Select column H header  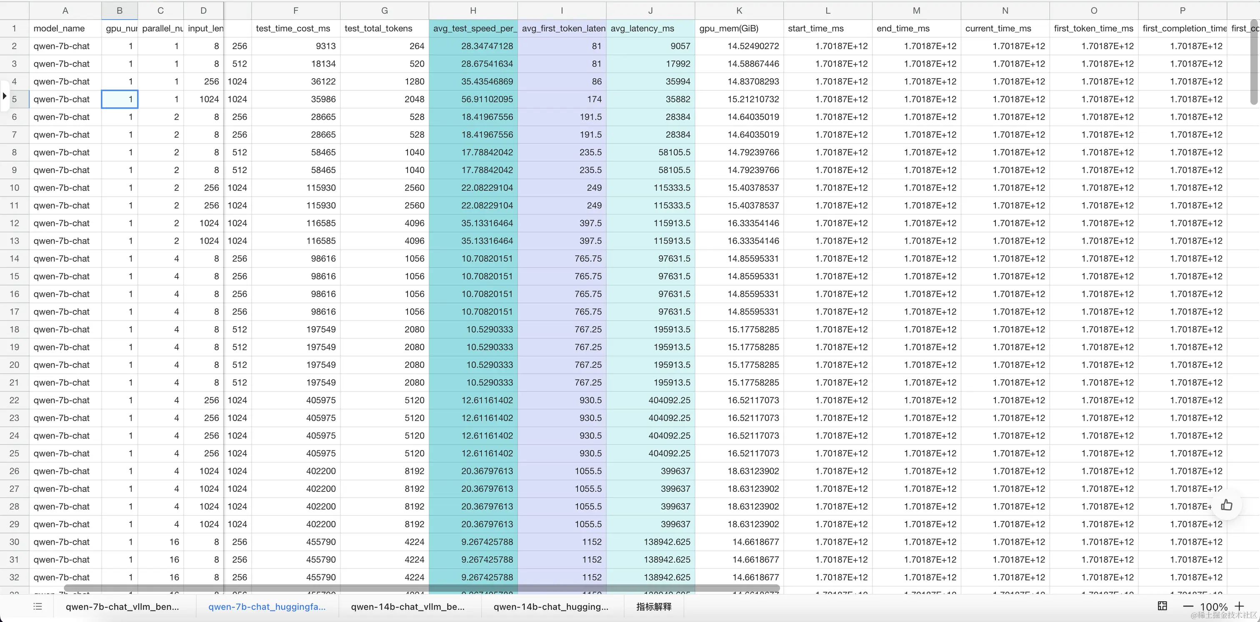click(x=472, y=10)
